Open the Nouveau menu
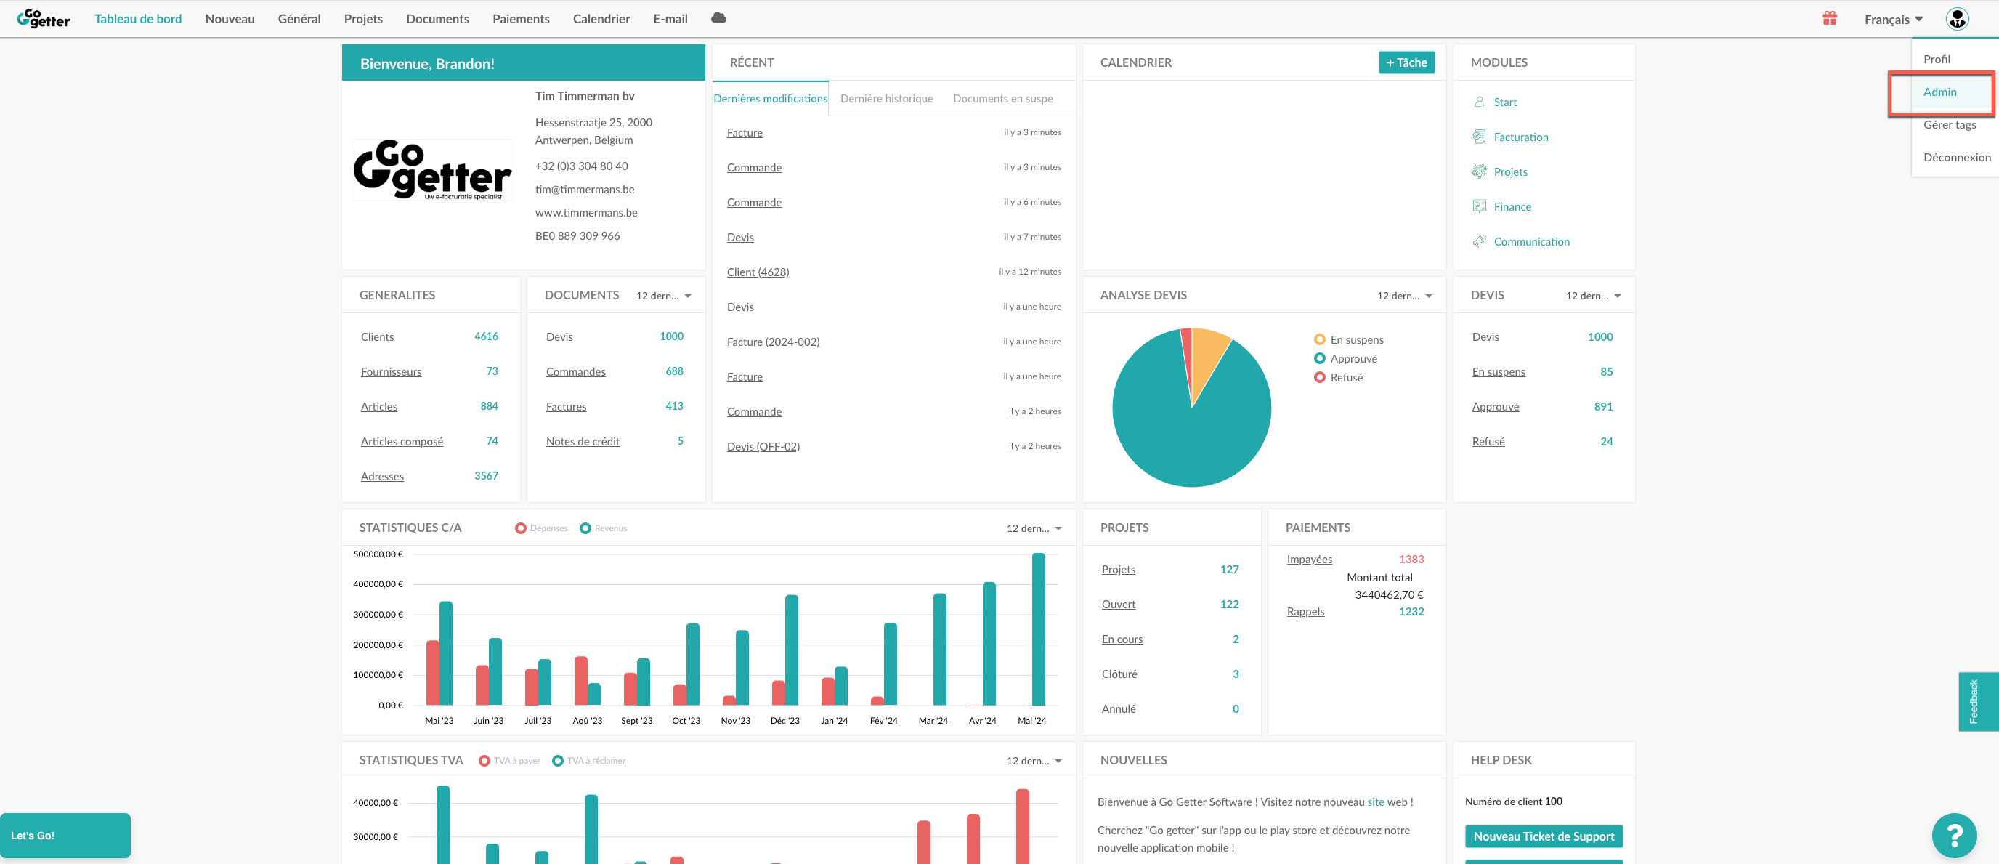The width and height of the screenshot is (1999, 864). point(230,19)
